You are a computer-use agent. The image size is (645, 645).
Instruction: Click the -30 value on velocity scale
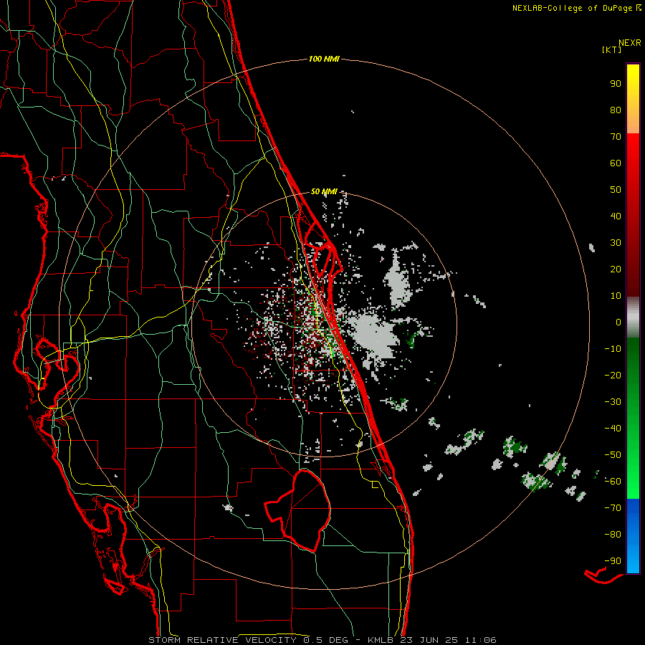pyautogui.click(x=613, y=402)
